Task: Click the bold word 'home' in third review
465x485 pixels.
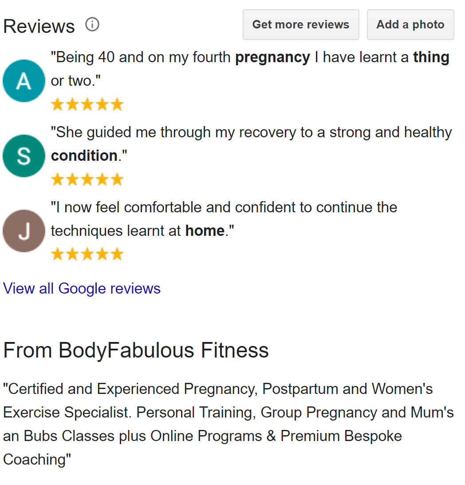Action: point(205,231)
